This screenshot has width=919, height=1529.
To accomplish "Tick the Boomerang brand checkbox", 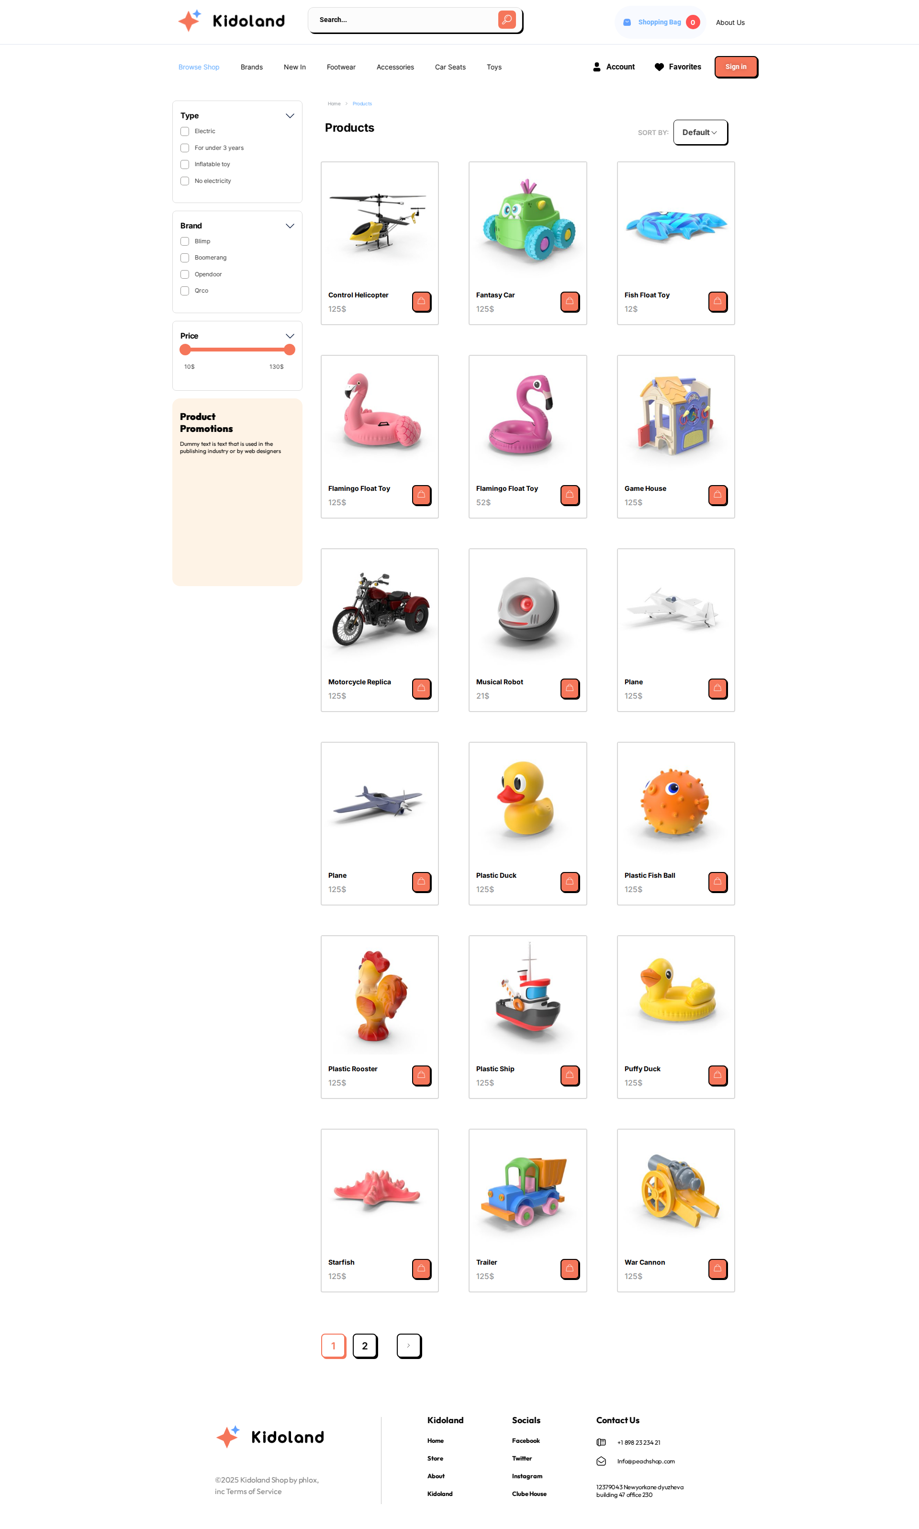I will click(185, 258).
